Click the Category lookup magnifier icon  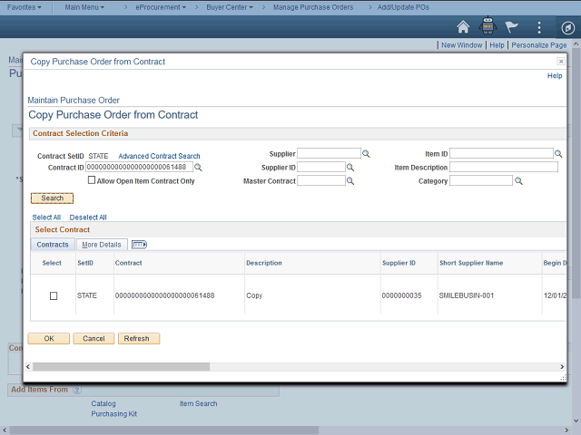coord(519,181)
